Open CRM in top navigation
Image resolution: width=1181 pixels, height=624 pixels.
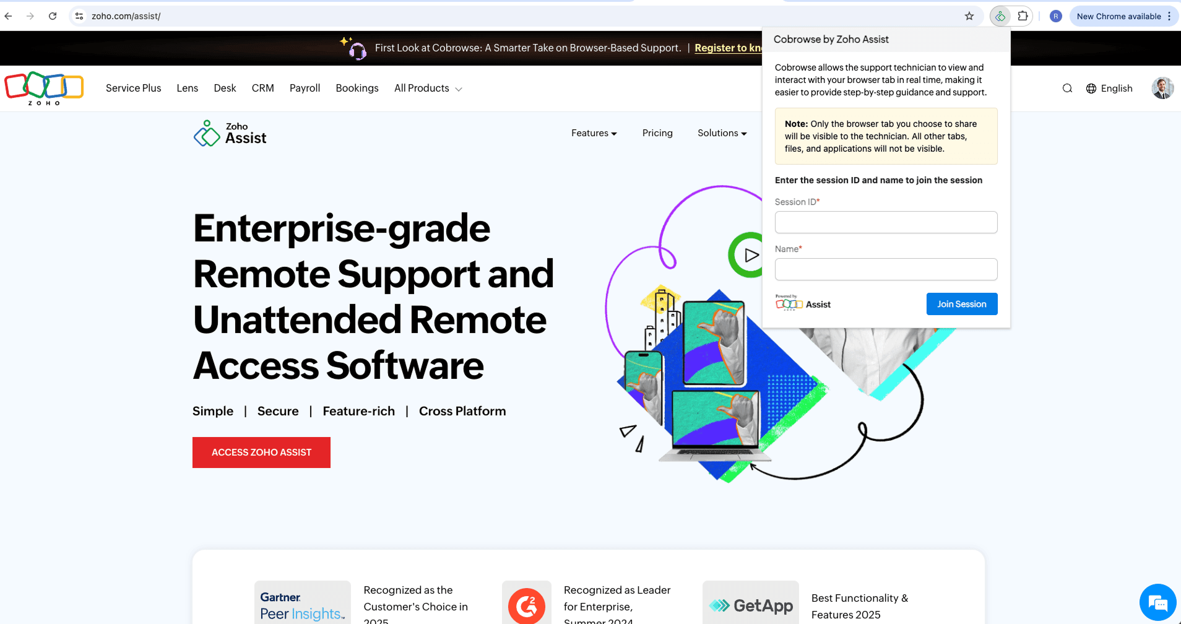click(263, 89)
